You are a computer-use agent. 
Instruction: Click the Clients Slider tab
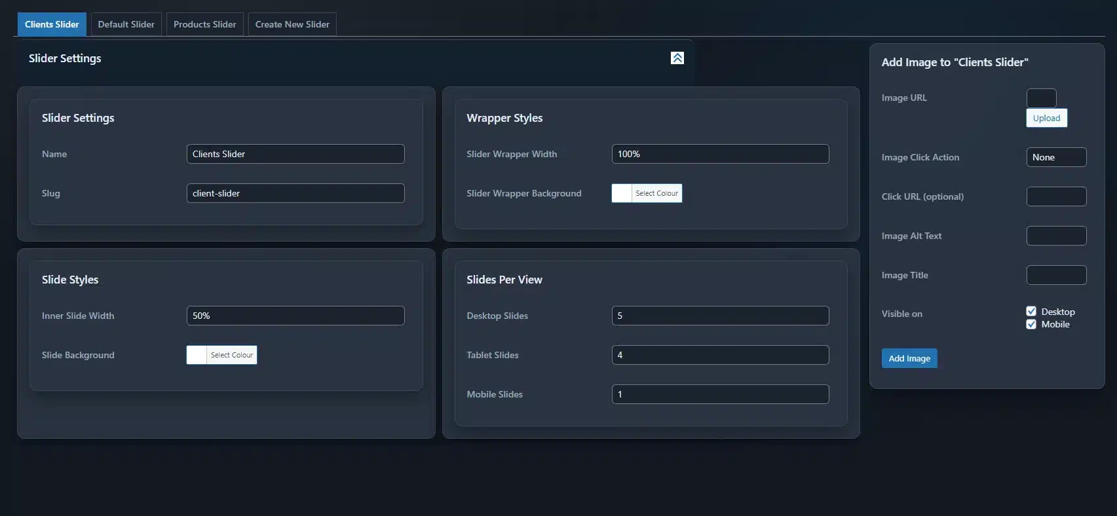tap(52, 24)
